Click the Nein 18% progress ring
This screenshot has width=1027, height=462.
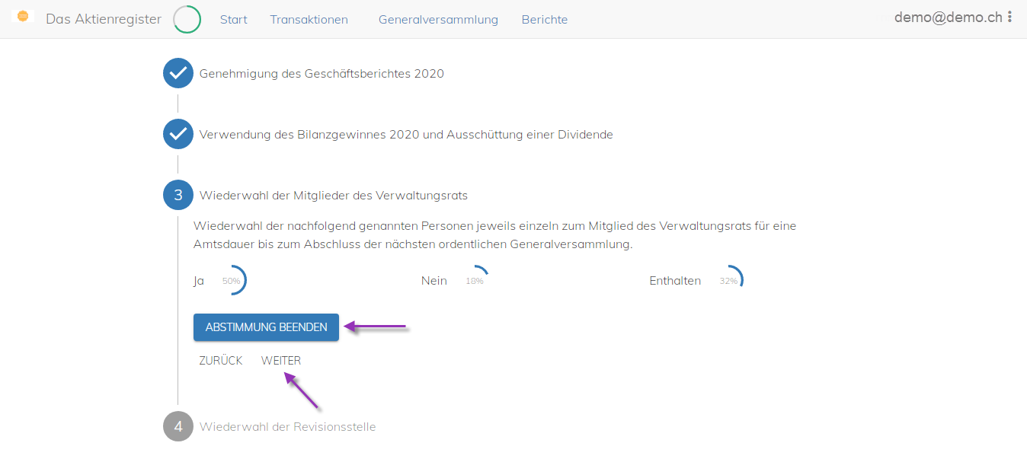[475, 281]
